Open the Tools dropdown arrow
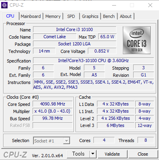 (93, 154)
